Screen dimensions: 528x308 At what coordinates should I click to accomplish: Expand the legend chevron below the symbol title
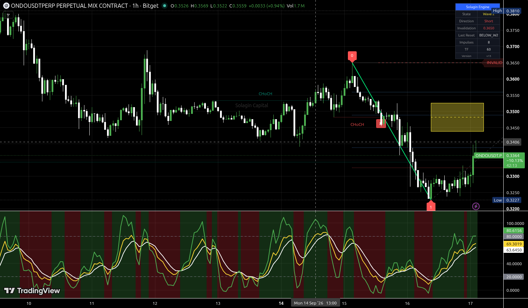click(8, 15)
